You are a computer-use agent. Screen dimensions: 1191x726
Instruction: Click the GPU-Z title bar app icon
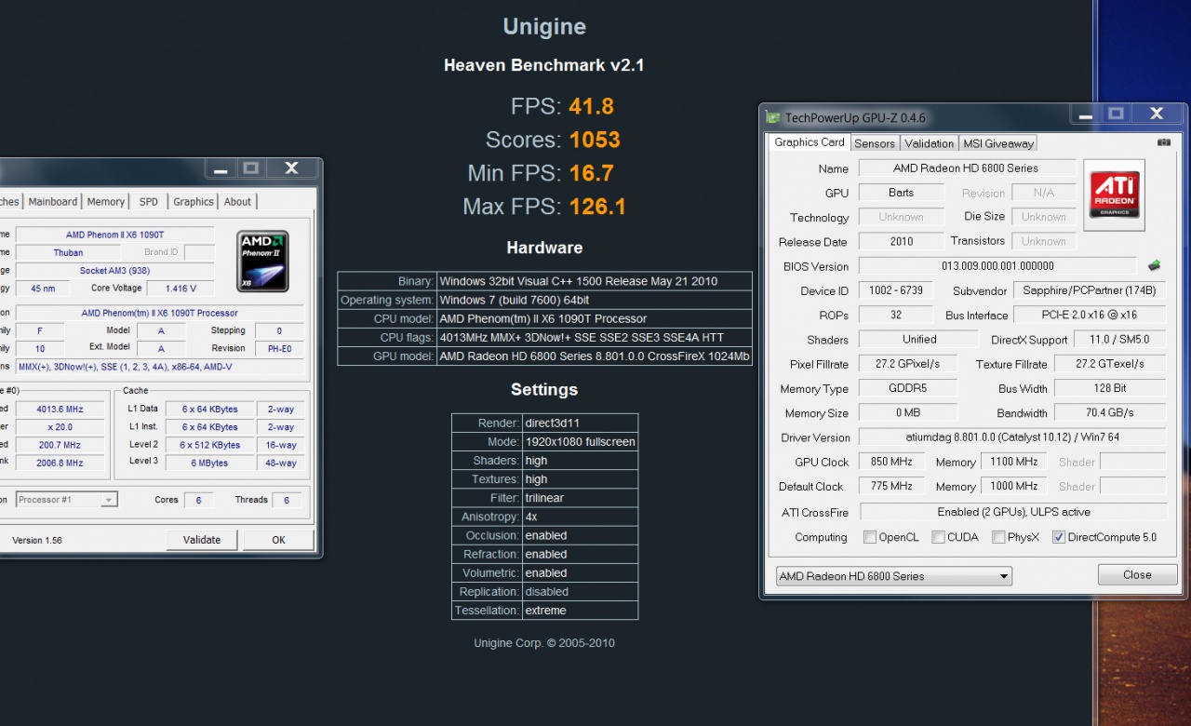[772, 117]
